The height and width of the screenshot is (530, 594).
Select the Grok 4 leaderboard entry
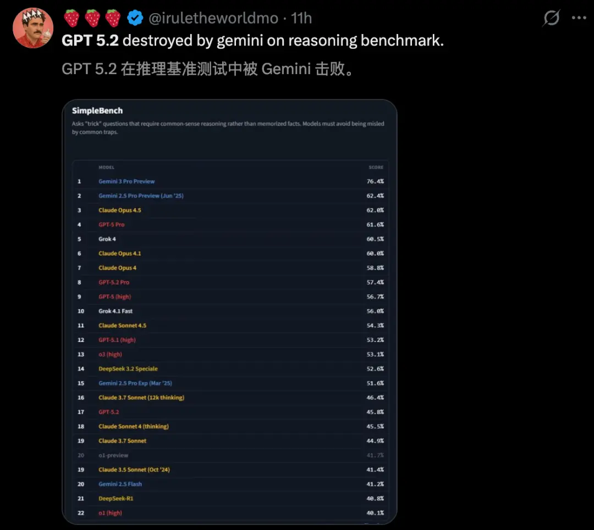click(x=107, y=239)
